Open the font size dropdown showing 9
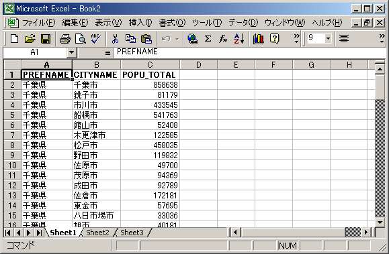Screen dimensions: 389x254 click(x=329, y=38)
